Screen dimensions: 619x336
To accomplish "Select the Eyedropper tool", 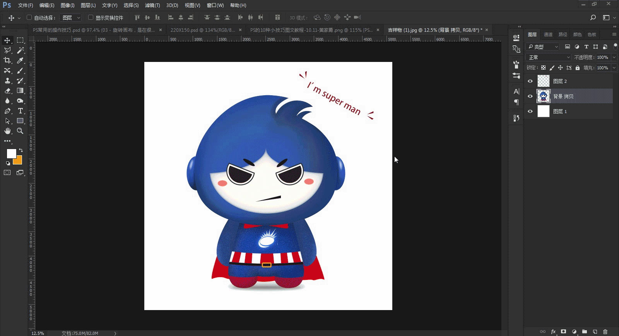I will click(20, 60).
